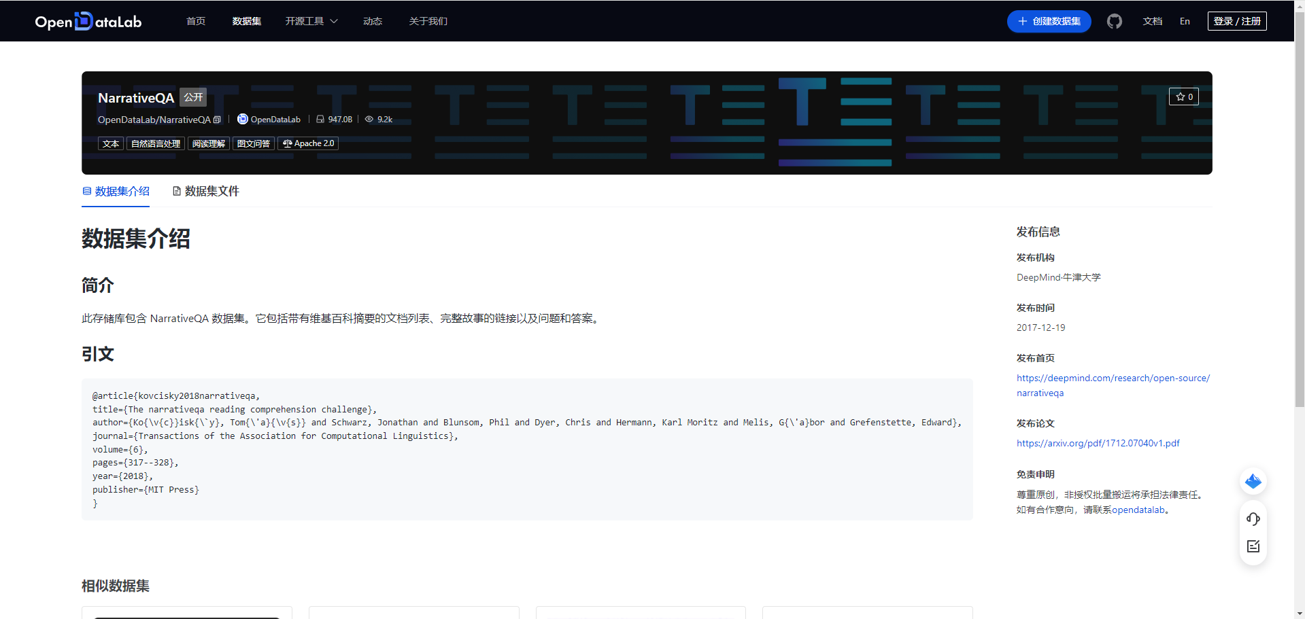Open the customer support headset icon
This screenshot has width=1305, height=619.
(1253, 519)
